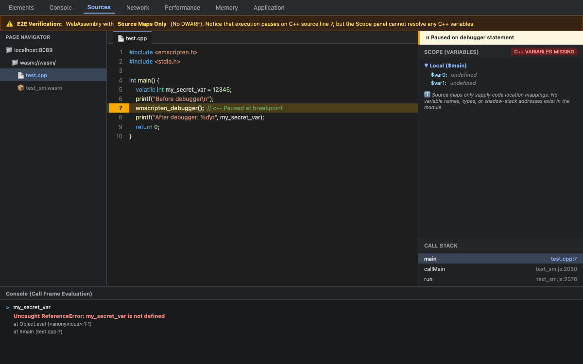Select the callMain call stack frame
The height and width of the screenshot is (364, 583).
pyautogui.click(x=500, y=269)
